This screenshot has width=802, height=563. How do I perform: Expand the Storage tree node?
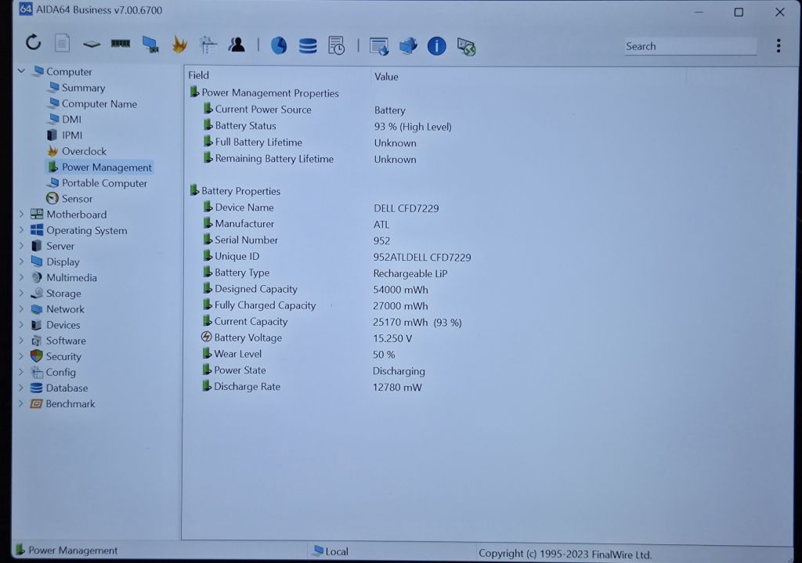21,293
